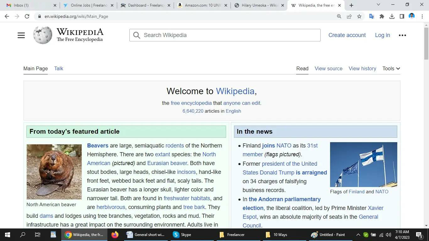Screen dimensions: 429x241
Task: Open the Downloads icon in the browser toolbar
Action: coord(392,16)
